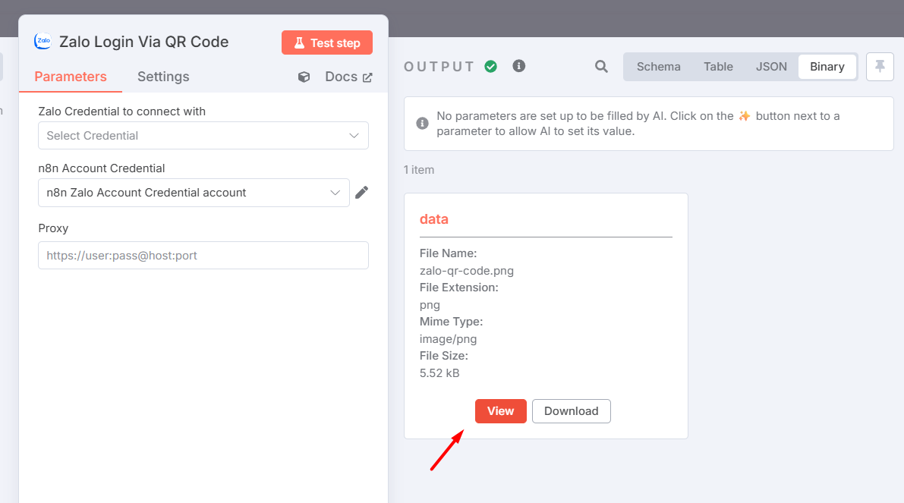This screenshot has width=904, height=503.
Task: Click the red data heading
Action: 434,219
